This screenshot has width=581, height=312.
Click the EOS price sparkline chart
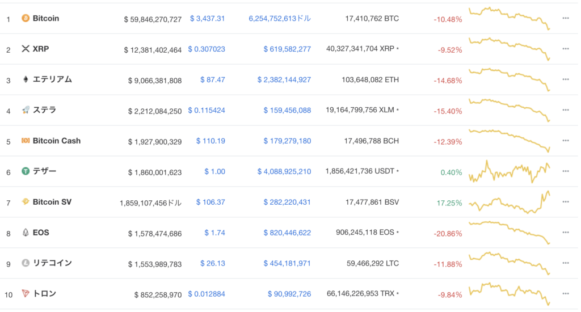tap(510, 233)
